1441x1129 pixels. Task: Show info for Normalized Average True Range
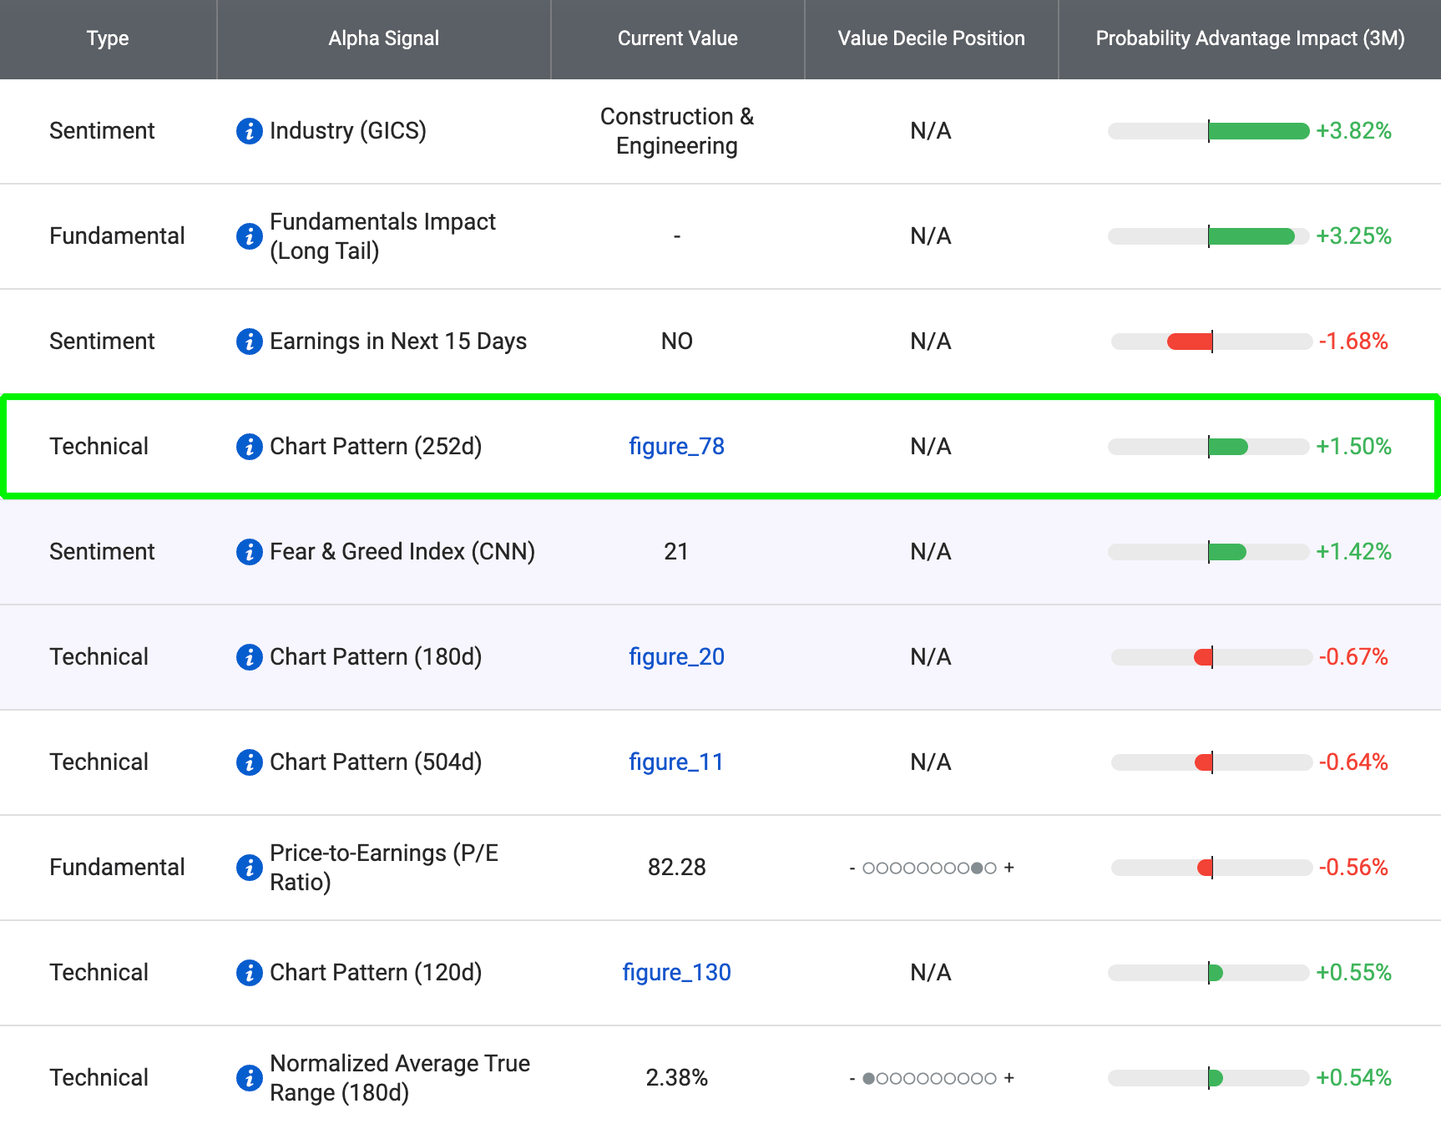[249, 1078]
